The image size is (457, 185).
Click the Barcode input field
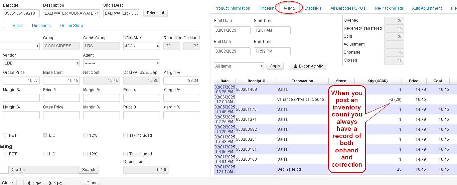click(21, 13)
